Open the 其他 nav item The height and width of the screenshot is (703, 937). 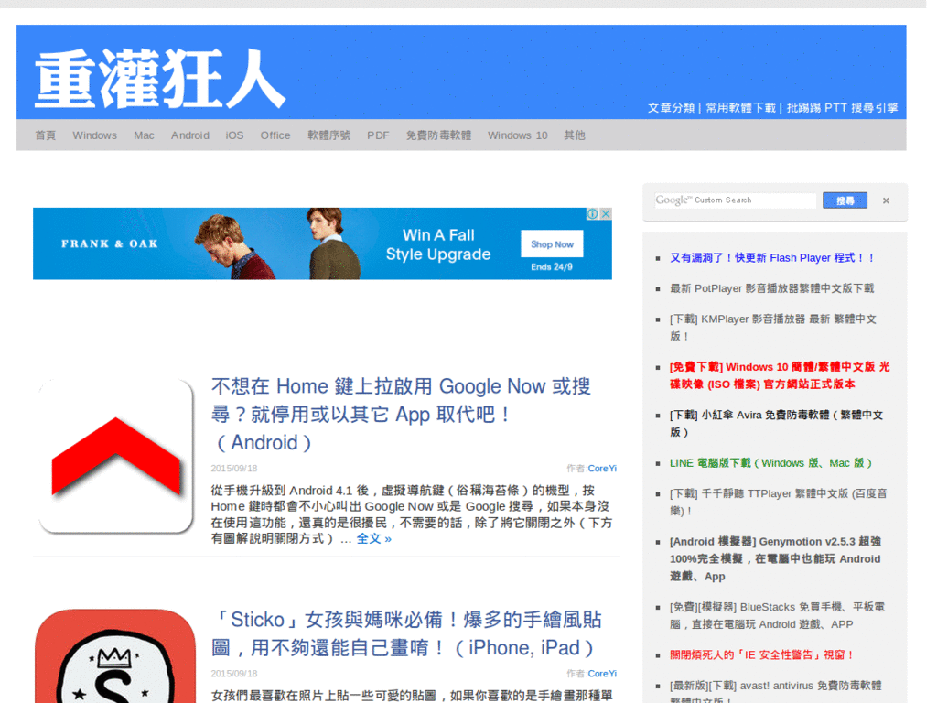(x=575, y=135)
